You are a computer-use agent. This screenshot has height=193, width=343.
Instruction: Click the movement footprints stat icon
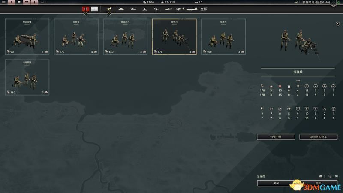(x=262, y=109)
